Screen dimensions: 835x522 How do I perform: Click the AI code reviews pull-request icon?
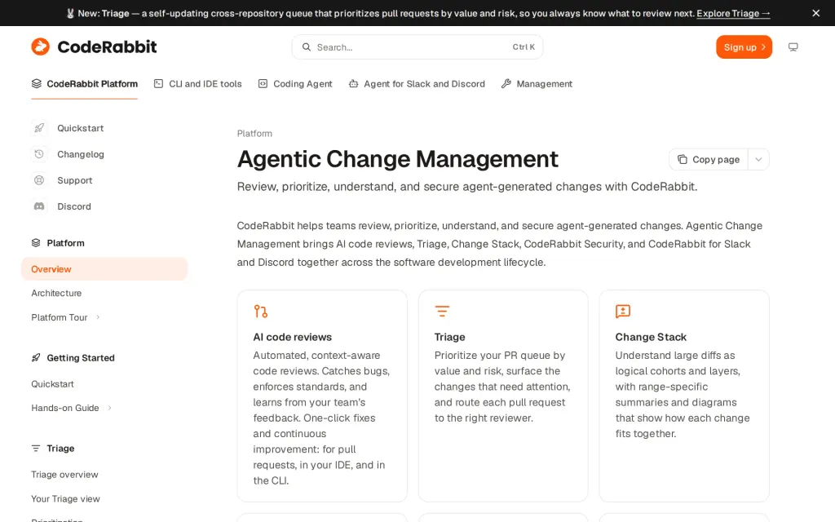coord(260,311)
